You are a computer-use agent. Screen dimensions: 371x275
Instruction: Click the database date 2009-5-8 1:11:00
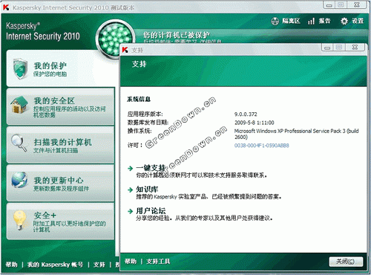[x=254, y=123]
